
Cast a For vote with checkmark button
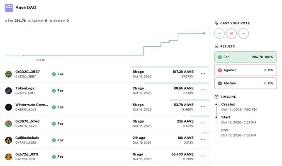tap(219, 34)
